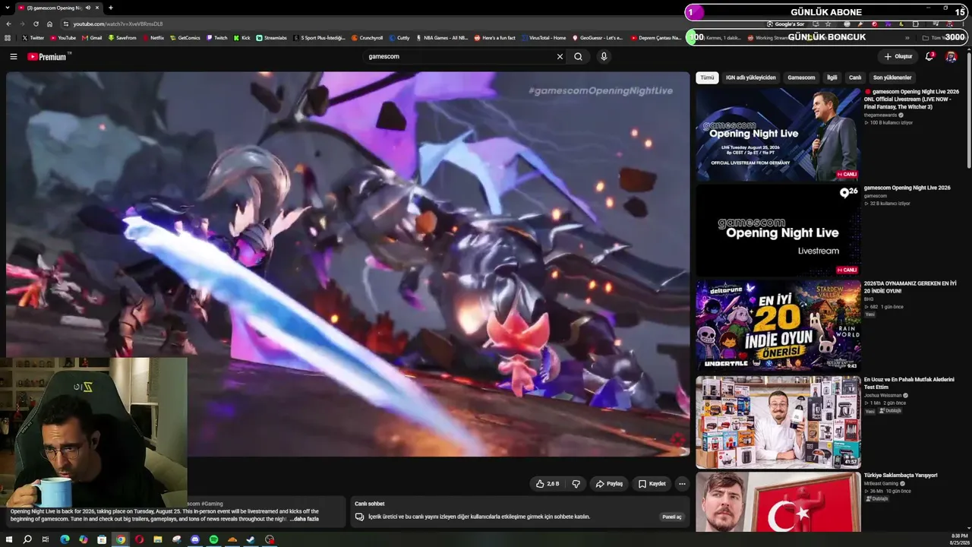Open Steam from the taskbar

pos(251,539)
